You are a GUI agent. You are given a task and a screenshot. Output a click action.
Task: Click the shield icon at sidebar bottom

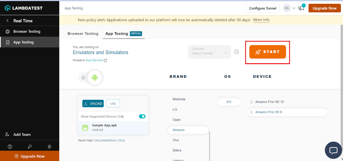pos(49,147)
